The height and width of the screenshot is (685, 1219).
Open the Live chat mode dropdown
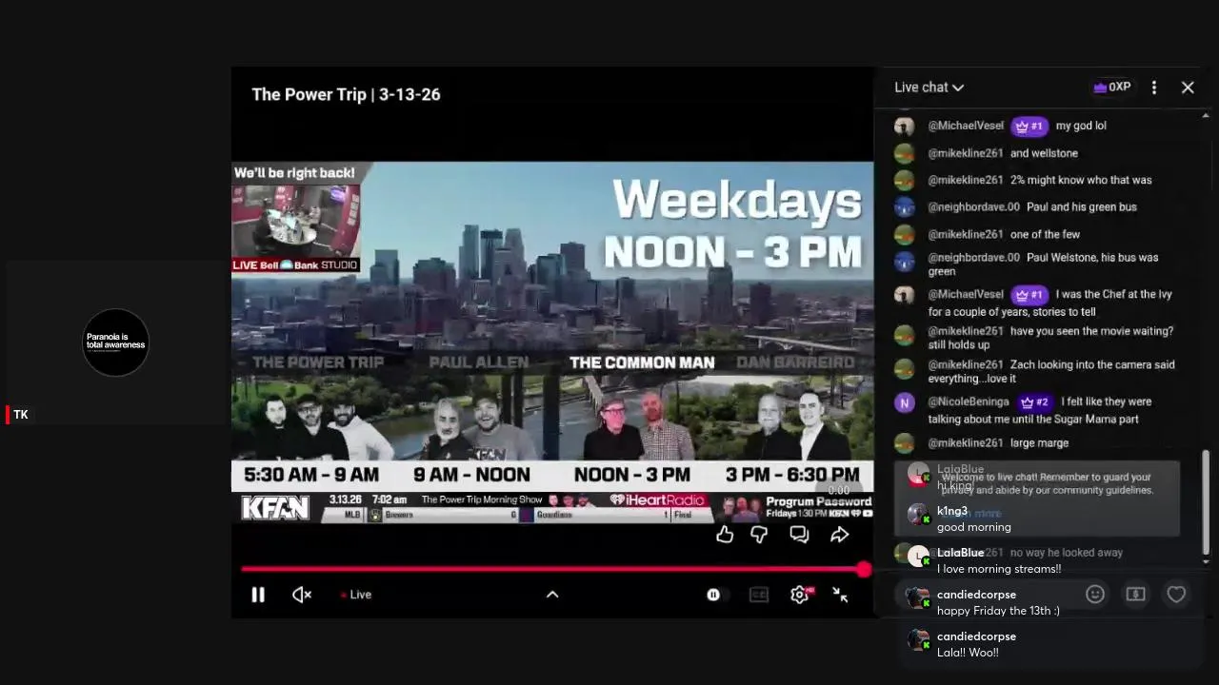pyautogui.click(x=929, y=87)
